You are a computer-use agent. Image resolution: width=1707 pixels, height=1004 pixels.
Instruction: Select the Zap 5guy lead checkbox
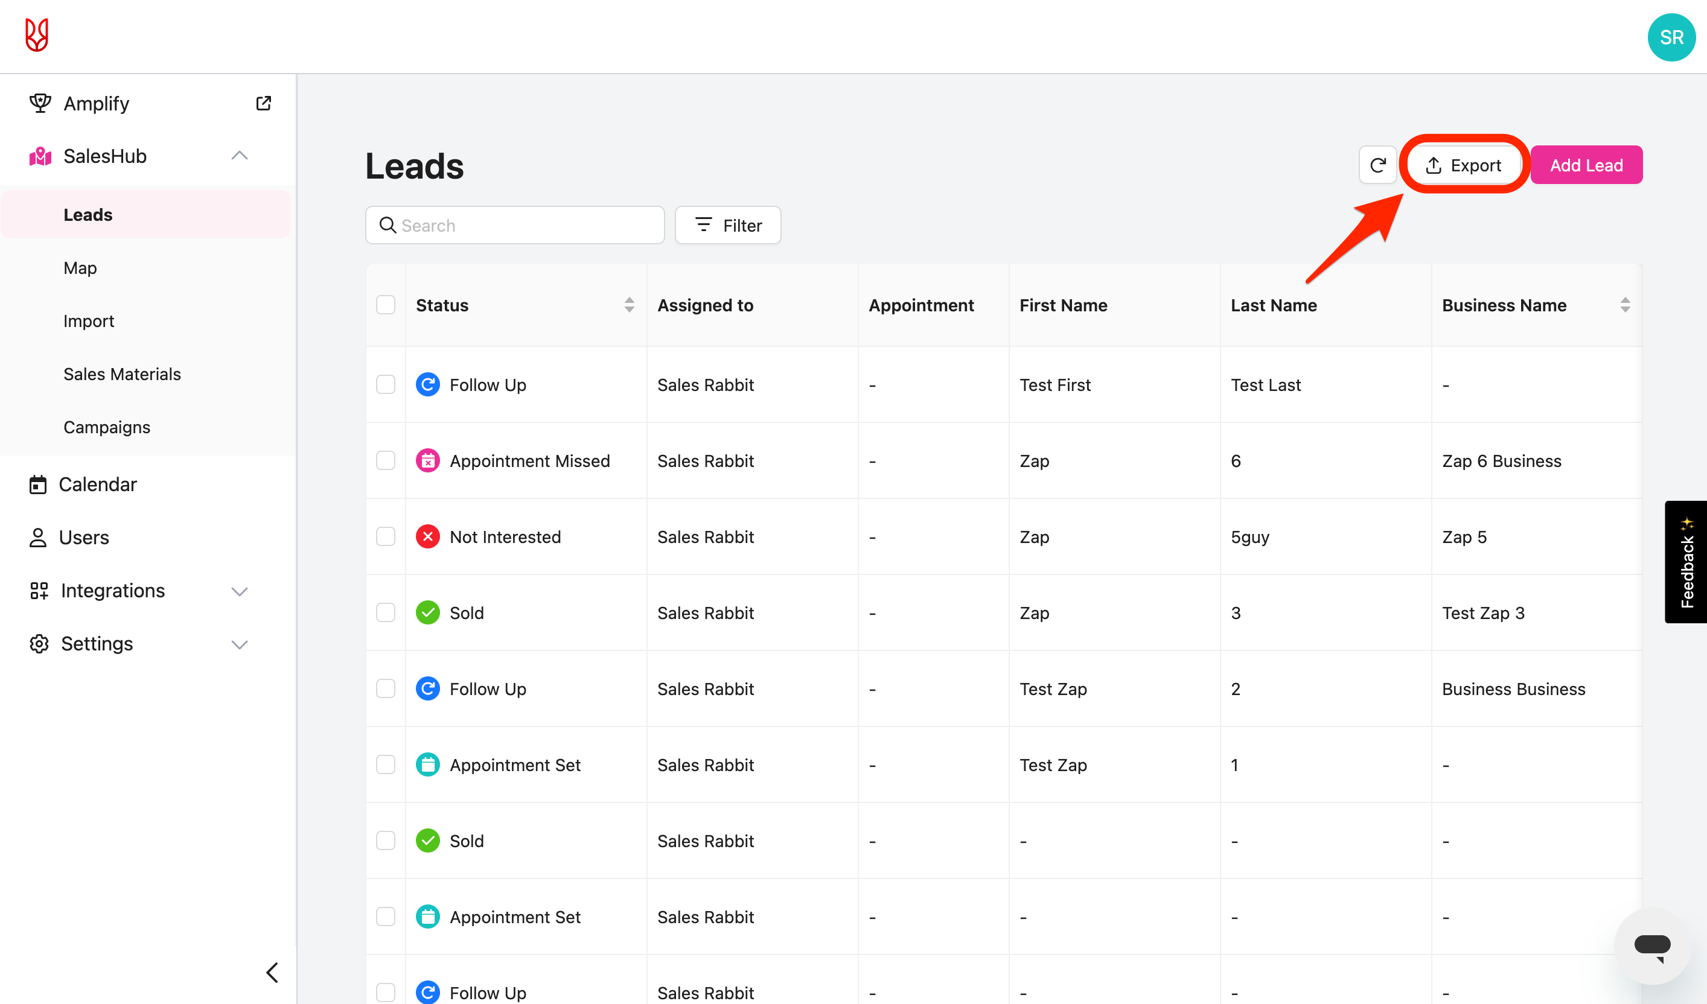pyautogui.click(x=386, y=537)
